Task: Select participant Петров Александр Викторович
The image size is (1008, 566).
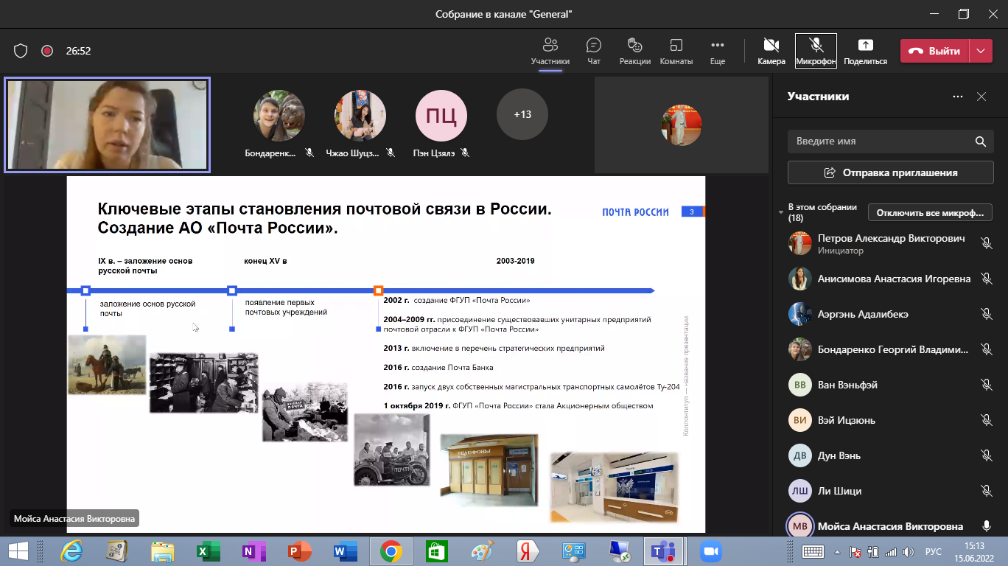Action: click(890, 244)
